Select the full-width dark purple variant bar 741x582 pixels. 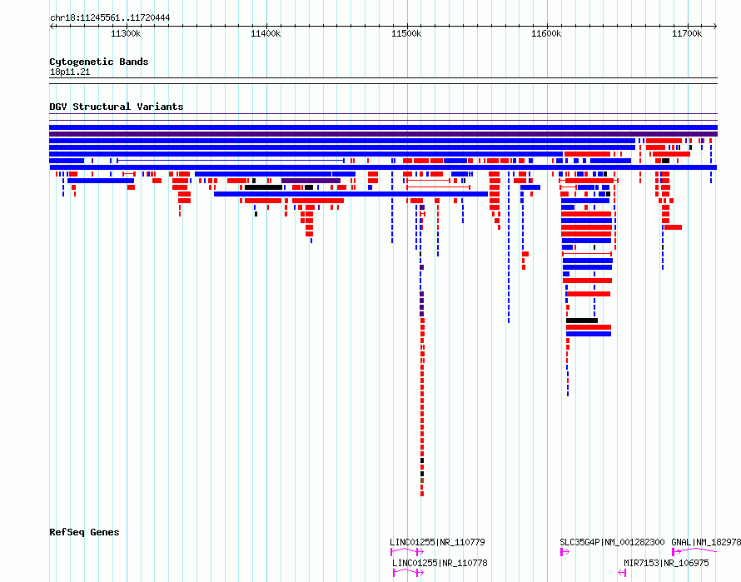[x=383, y=134]
